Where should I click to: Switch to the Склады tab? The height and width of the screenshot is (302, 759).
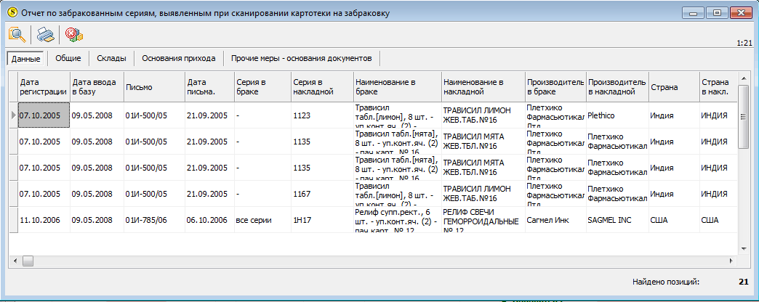[111, 59]
